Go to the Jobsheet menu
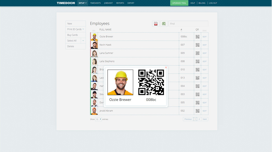272x152 pixels. click(108, 3)
